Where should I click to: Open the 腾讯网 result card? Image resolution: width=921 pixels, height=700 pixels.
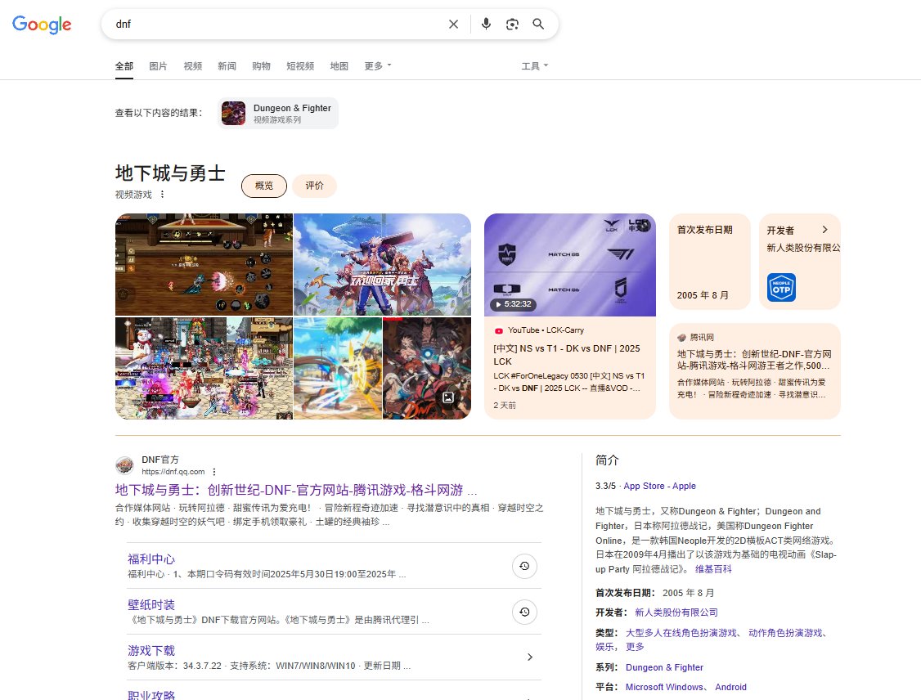[x=755, y=370]
